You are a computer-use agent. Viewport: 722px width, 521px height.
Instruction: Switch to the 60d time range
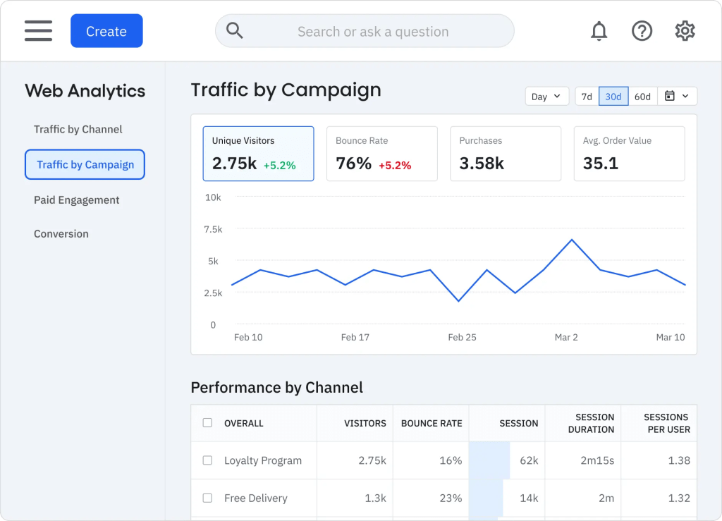pyautogui.click(x=642, y=96)
